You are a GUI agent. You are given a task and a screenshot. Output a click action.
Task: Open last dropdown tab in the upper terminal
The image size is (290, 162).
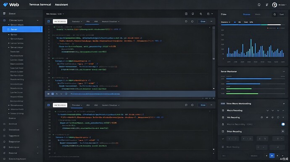pyautogui.click(x=111, y=22)
